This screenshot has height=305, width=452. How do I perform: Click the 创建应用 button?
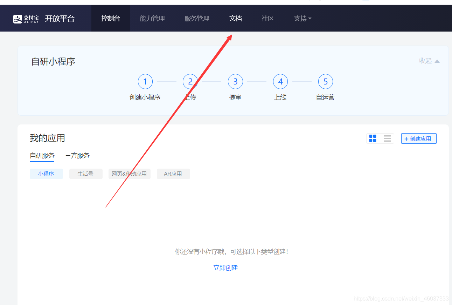coord(419,138)
